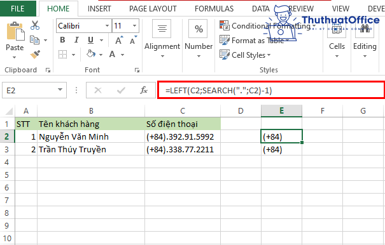Open Alignment group icon
The image size is (385, 245).
point(162,29)
